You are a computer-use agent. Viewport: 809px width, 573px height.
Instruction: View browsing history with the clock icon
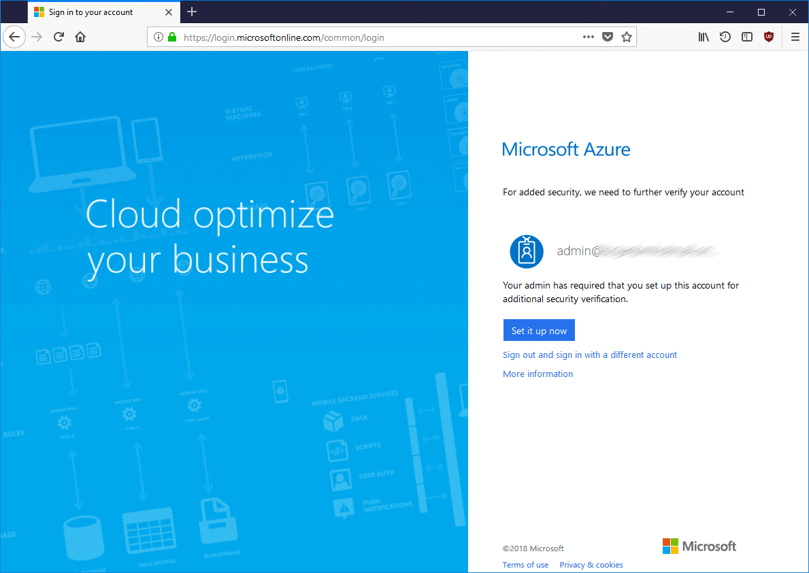tap(725, 37)
